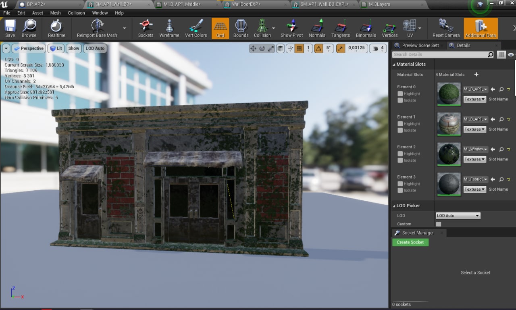Open Textures dropdown for Element 2
The image size is (516, 310).
click(x=474, y=159)
